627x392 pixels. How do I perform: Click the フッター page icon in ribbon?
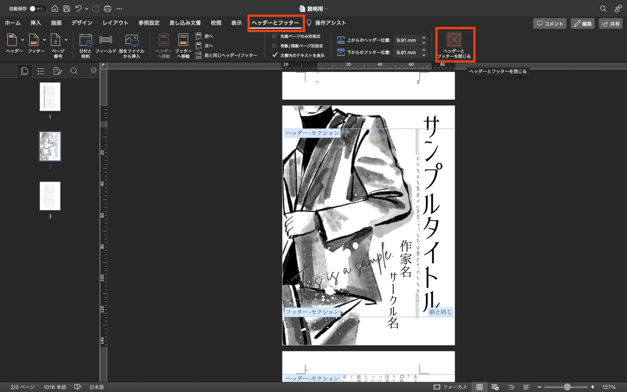34,40
